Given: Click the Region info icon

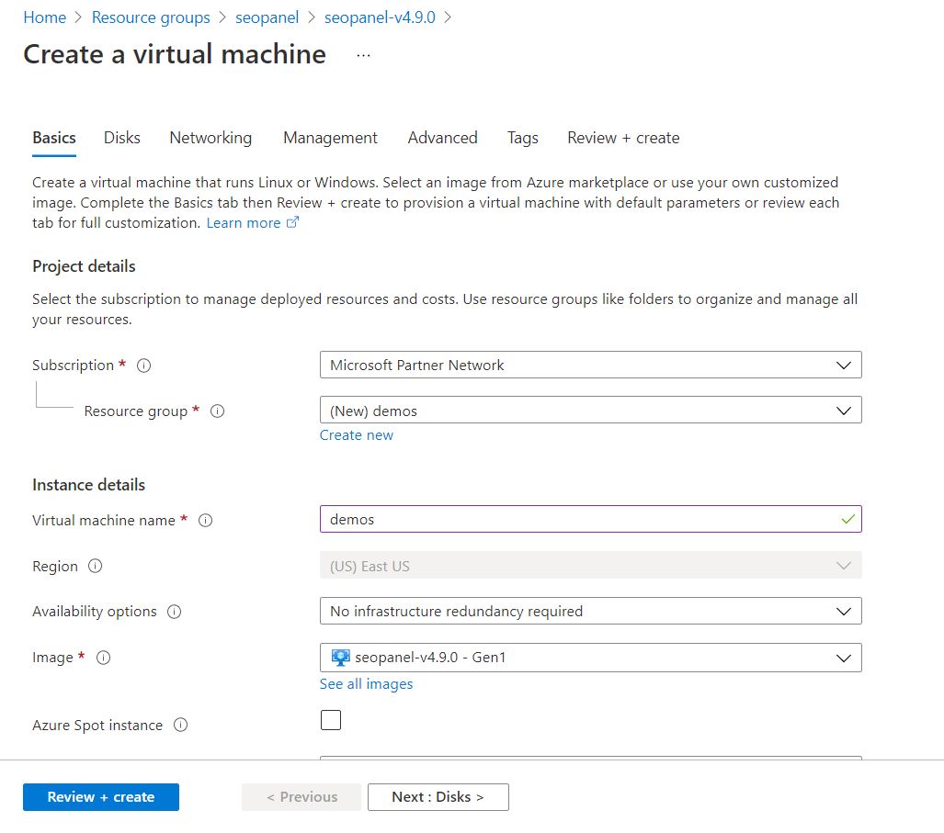Looking at the screenshot, I should 96,567.
